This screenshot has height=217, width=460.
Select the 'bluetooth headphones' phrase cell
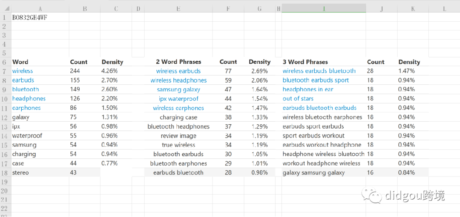click(178, 126)
